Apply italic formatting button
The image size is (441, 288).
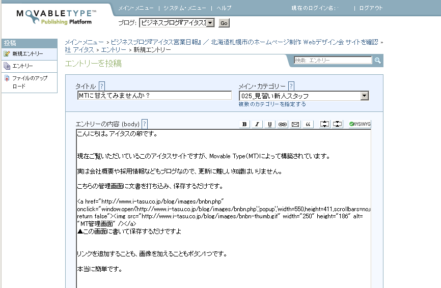[257, 124]
